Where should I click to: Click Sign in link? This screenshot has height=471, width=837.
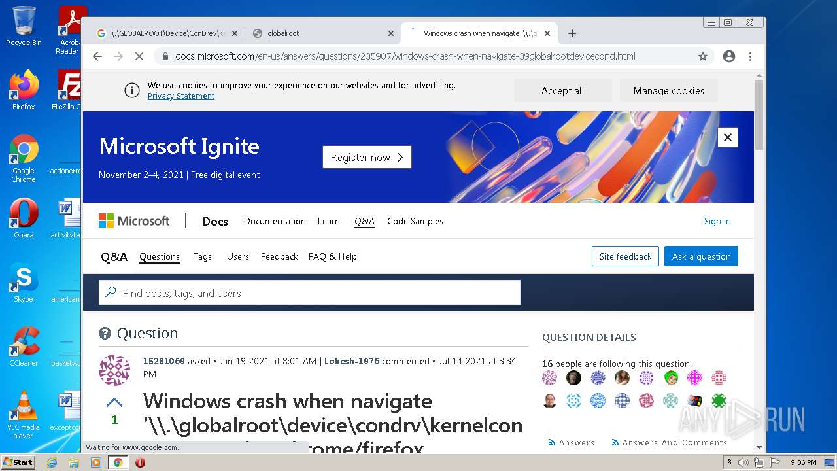(x=717, y=221)
